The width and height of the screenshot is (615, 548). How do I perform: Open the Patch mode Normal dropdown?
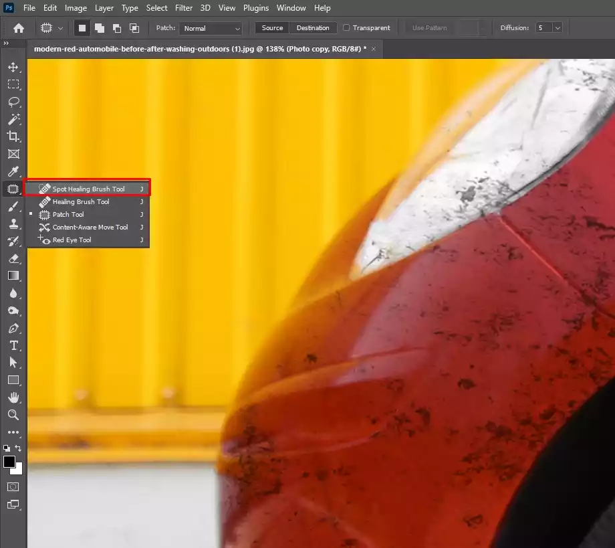(210, 28)
